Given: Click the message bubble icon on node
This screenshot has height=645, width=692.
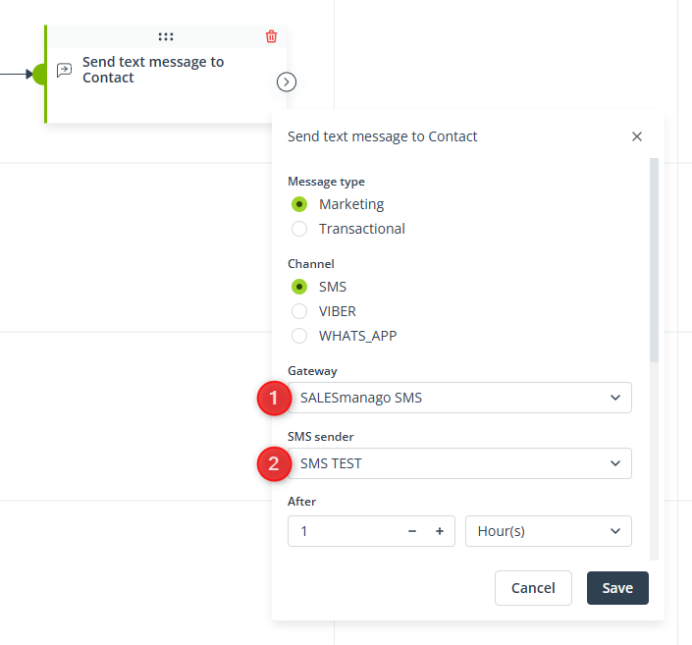Looking at the screenshot, I should pyautogui.click(x=64, y=70).
